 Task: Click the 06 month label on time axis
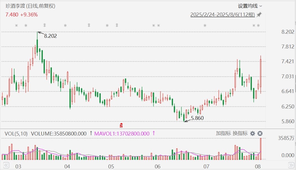[157, 166]
